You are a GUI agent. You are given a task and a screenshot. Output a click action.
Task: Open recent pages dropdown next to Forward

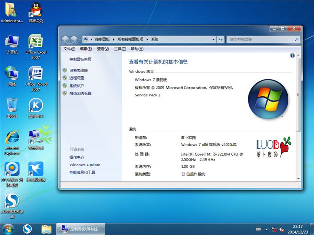tap(79, 40)
